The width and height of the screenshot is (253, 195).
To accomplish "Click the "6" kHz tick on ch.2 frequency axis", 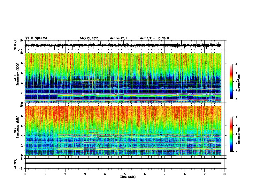I will tap(22, 126).
